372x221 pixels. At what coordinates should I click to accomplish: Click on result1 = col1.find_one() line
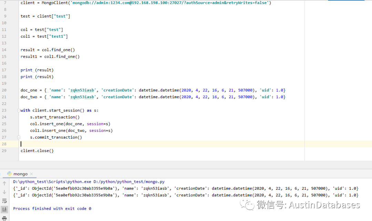50,57
